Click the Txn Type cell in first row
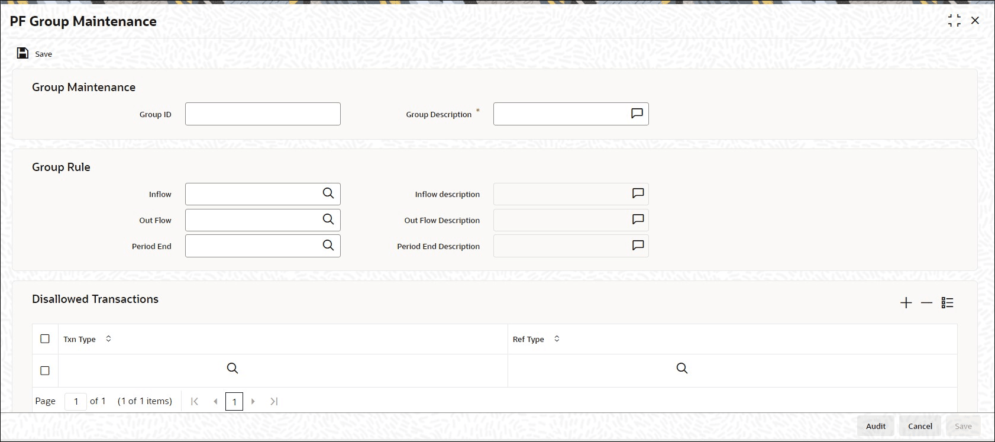The width and height of the screenshot is (995, 442). (283, 370)
